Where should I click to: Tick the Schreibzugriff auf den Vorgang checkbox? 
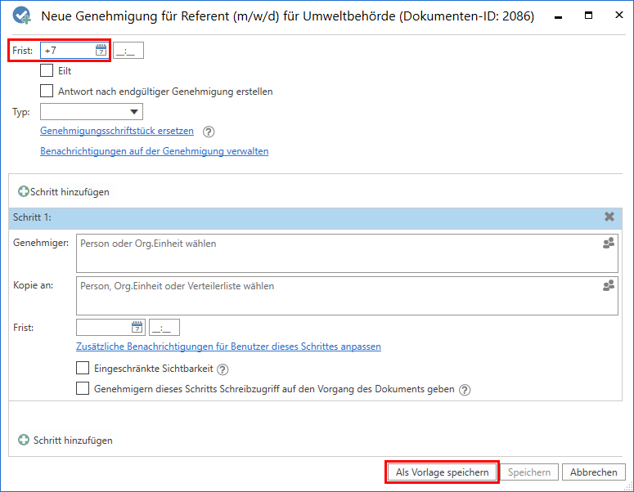pos(83,389)
